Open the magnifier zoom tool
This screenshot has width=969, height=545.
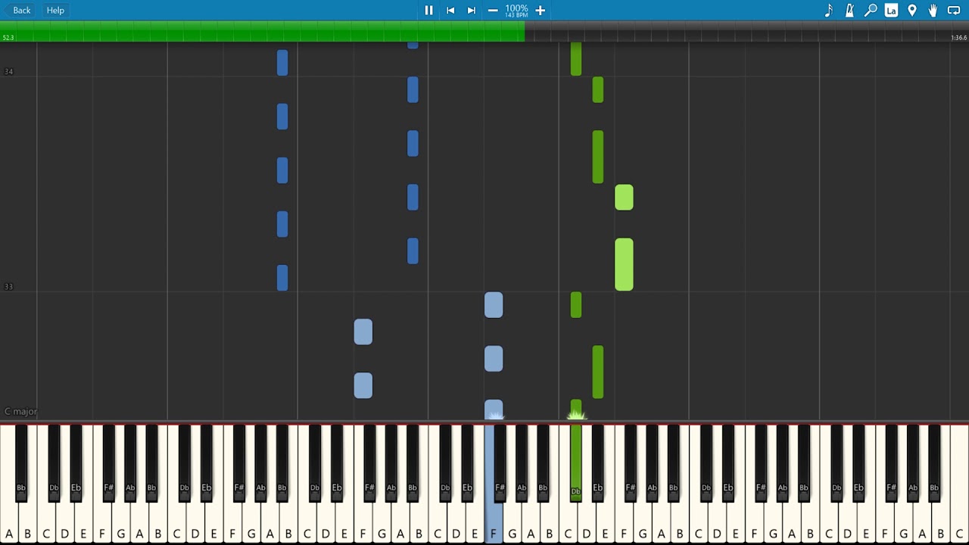[871, 11]
